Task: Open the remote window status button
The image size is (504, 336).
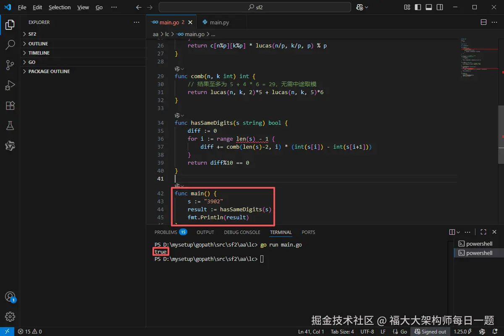Action: (x=7, y=331)
